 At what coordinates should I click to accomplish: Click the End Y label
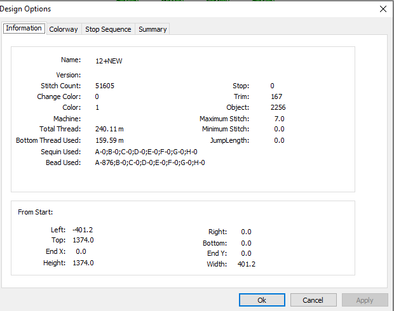pyautogui.click(x=217, y=253)
